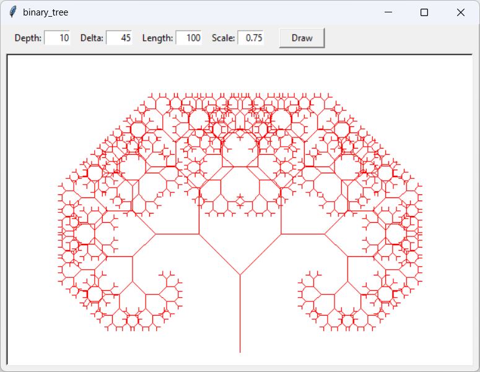
Task: Click the binary_tree window title text
Action: (x=46, y=12)
